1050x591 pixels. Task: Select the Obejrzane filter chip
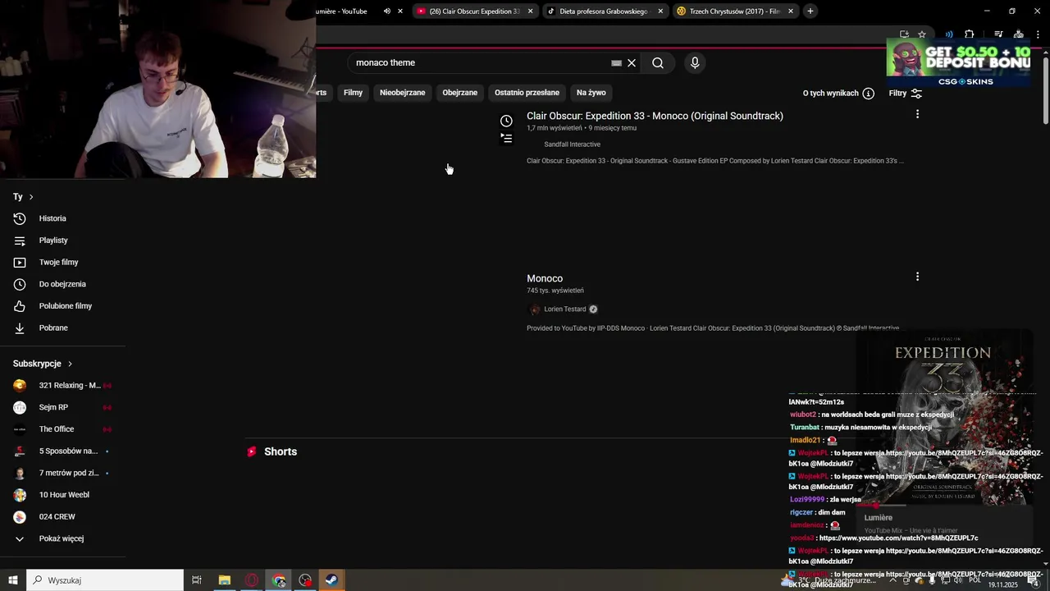point(459,93)
